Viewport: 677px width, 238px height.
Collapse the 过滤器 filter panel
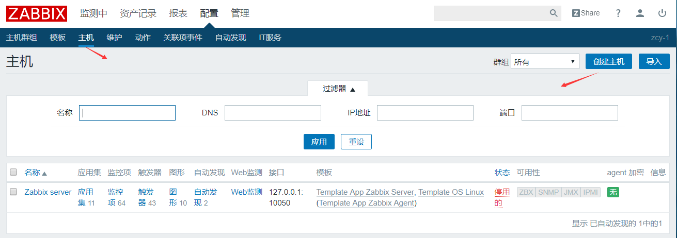[339, 89]
